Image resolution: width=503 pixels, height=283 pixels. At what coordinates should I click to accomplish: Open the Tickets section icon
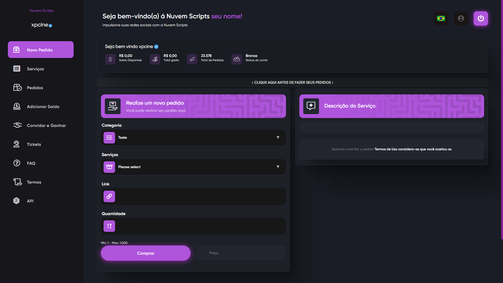(x=16, y=144)
